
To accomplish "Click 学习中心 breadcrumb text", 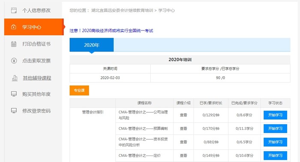I will pyautogui.click(x=166, y=10).
